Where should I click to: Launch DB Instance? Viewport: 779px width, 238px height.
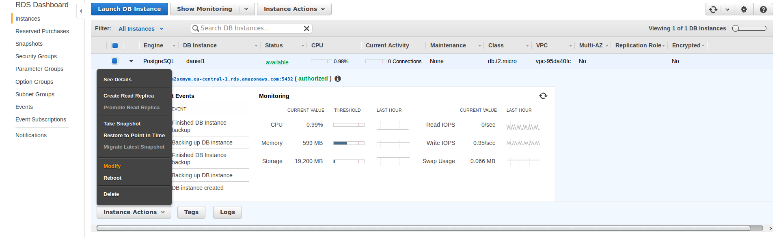click(x=129, y=9)
